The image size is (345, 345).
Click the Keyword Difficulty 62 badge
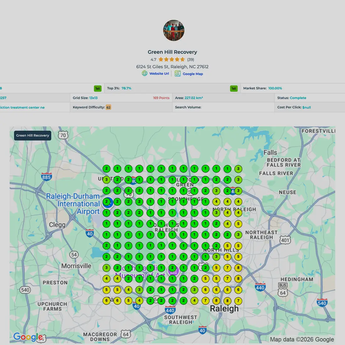pyautogui.click(x=109, y=107)
